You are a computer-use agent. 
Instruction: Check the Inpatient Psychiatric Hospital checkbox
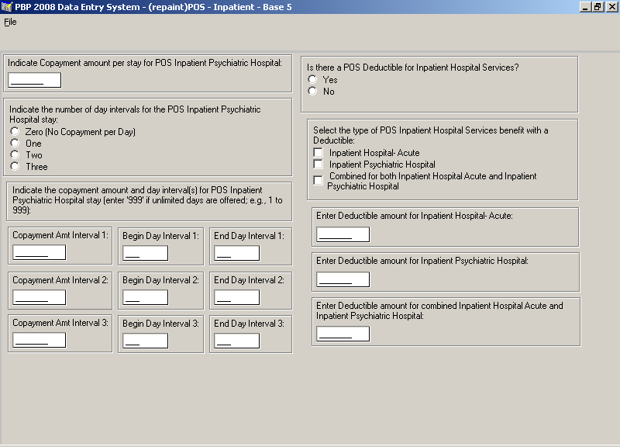(x=318, y=165)
